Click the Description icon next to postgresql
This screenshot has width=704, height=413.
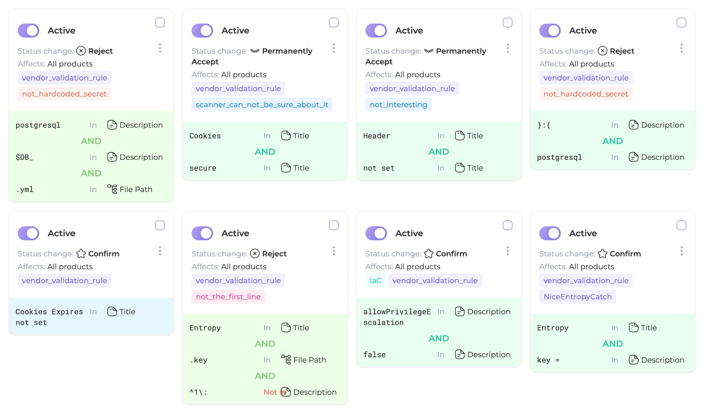pyautogui.click(x=112, y=125)
